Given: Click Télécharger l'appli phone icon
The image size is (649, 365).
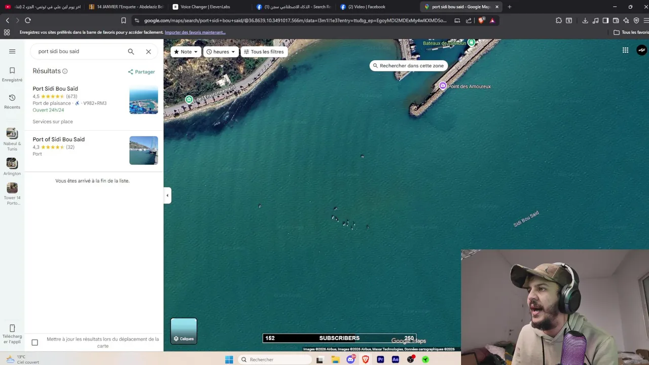Looking at the screenshot, I should (12, 328).
